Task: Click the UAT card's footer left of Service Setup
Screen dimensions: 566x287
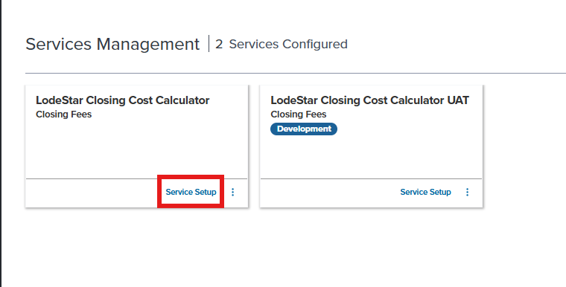Action: (328, 193)
